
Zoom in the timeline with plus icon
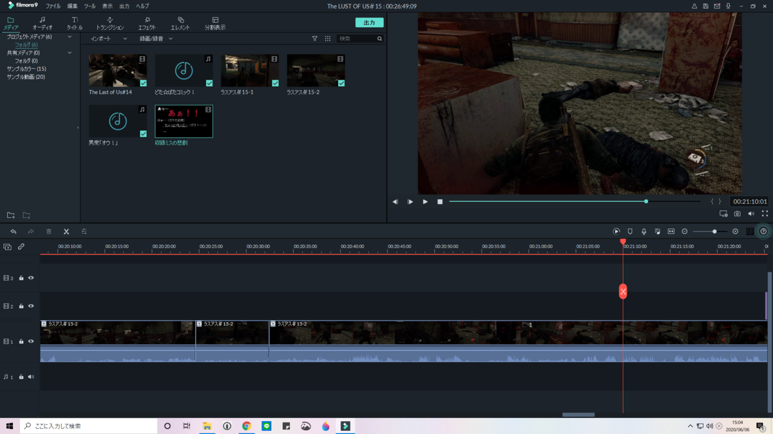pos(735,231)
